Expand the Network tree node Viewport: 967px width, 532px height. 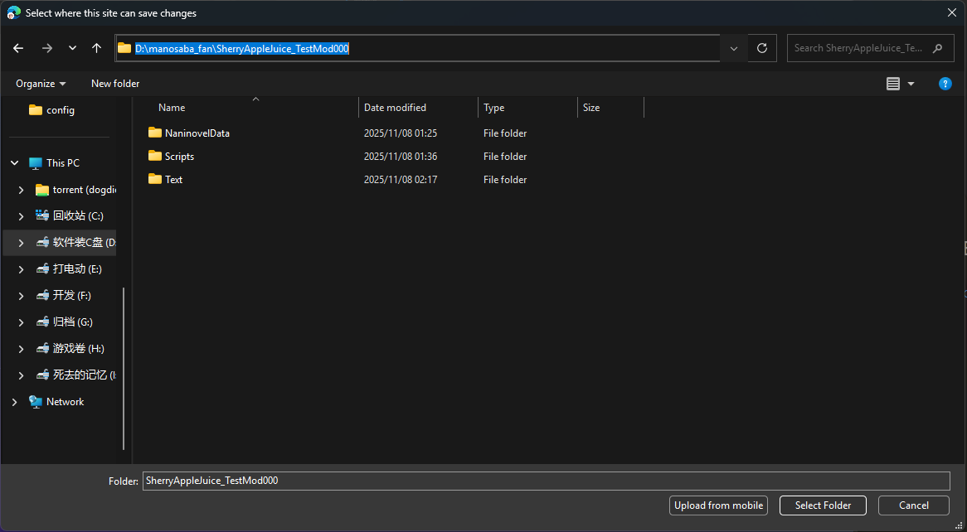[x=14, y=402]
